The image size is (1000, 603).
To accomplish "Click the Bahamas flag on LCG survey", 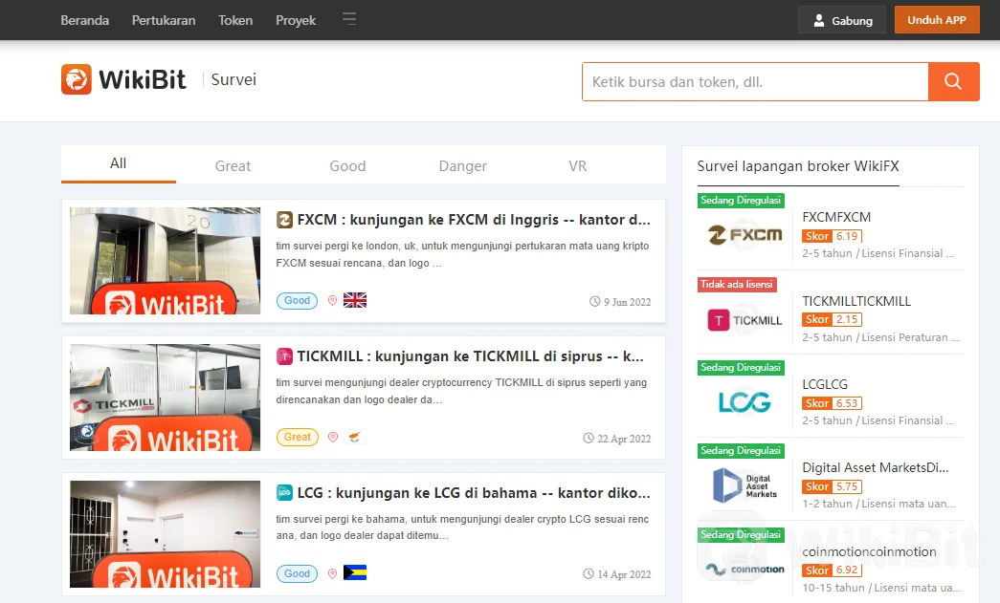I will pyautogui.click(x=355, y=573).
